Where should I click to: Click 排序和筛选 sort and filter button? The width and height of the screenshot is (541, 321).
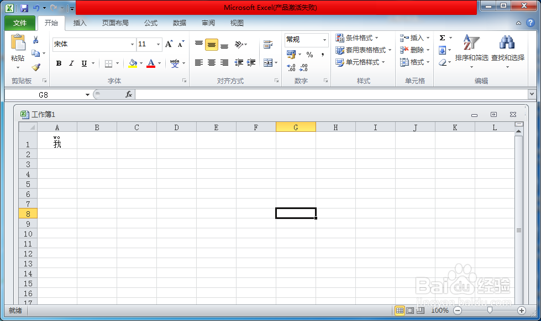tap(471, 51)
